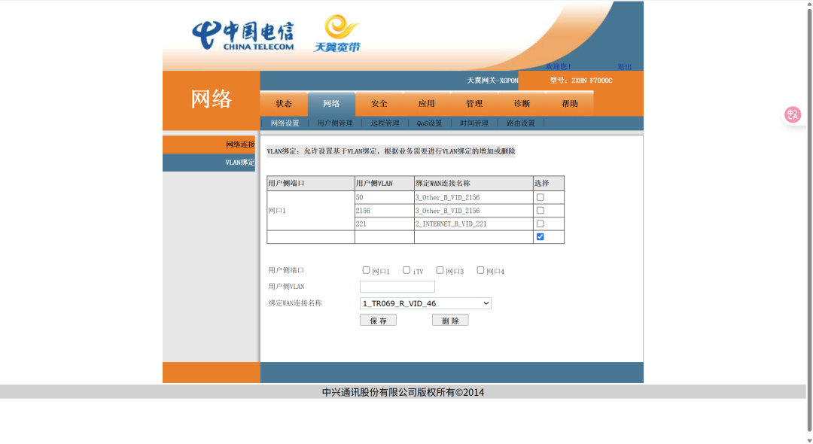This screenshot has width=813, height=444.
Task: Click the 用户侧VLAN value 221 cell
Action: point(384,224)
